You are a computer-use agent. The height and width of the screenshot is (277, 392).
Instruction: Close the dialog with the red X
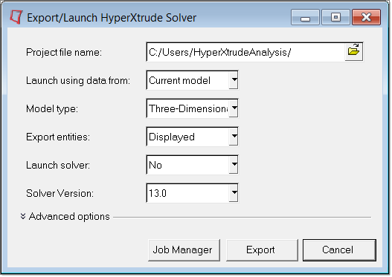366,17
